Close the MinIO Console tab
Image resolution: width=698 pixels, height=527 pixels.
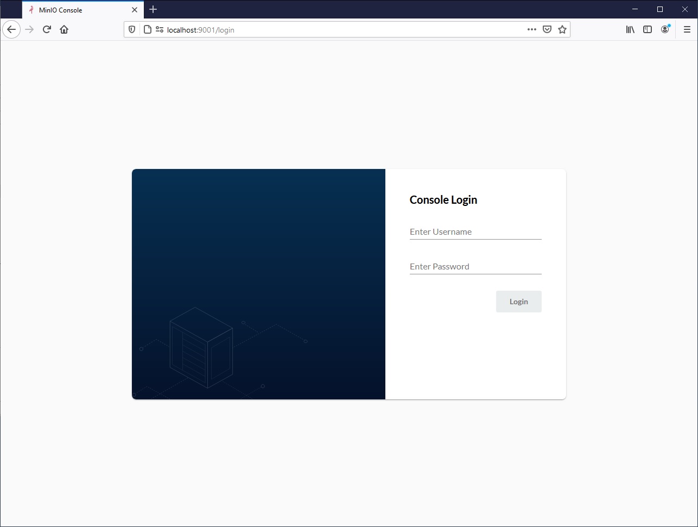135,10
